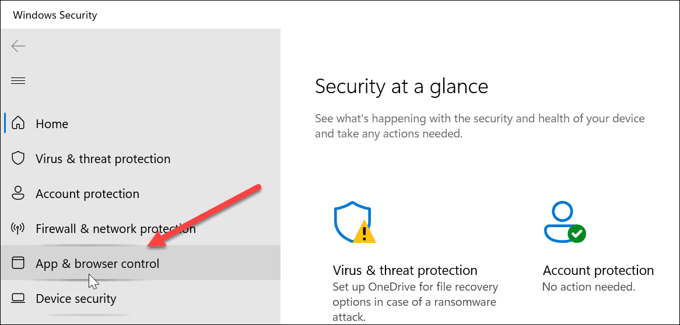Screen dimensions: 680x325
Task: Click the Home house icon
Action: coord(19,123)
